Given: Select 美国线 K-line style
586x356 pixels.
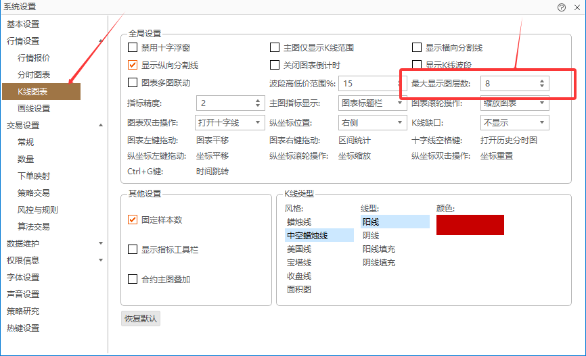Looking at the screenshot, I should pyautogui.click(x=299, y=249).
